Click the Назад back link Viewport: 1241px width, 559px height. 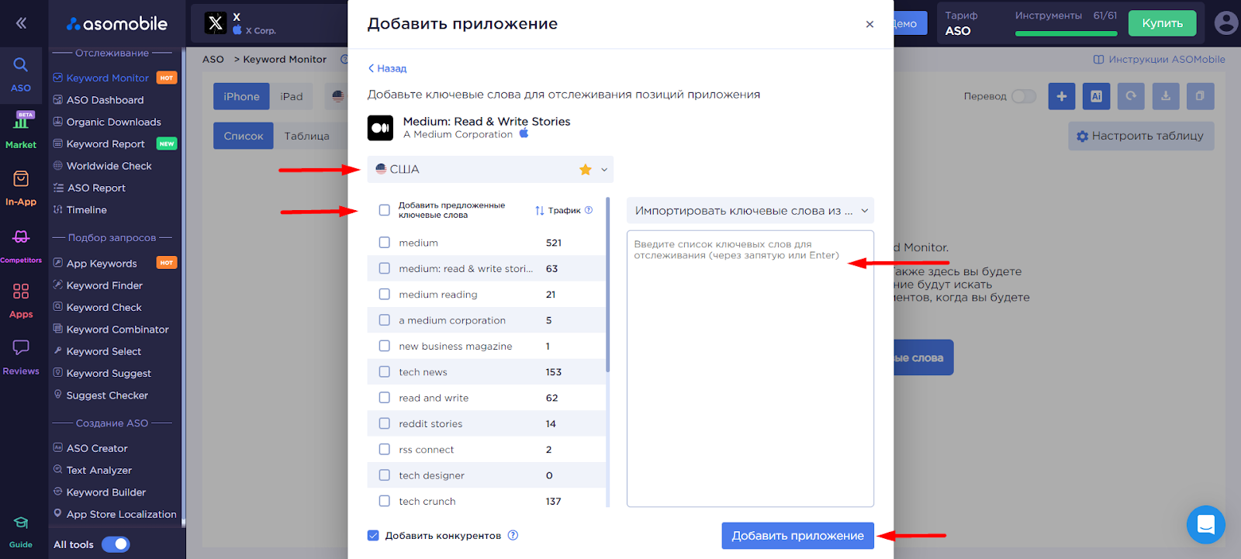coord(387,68)
